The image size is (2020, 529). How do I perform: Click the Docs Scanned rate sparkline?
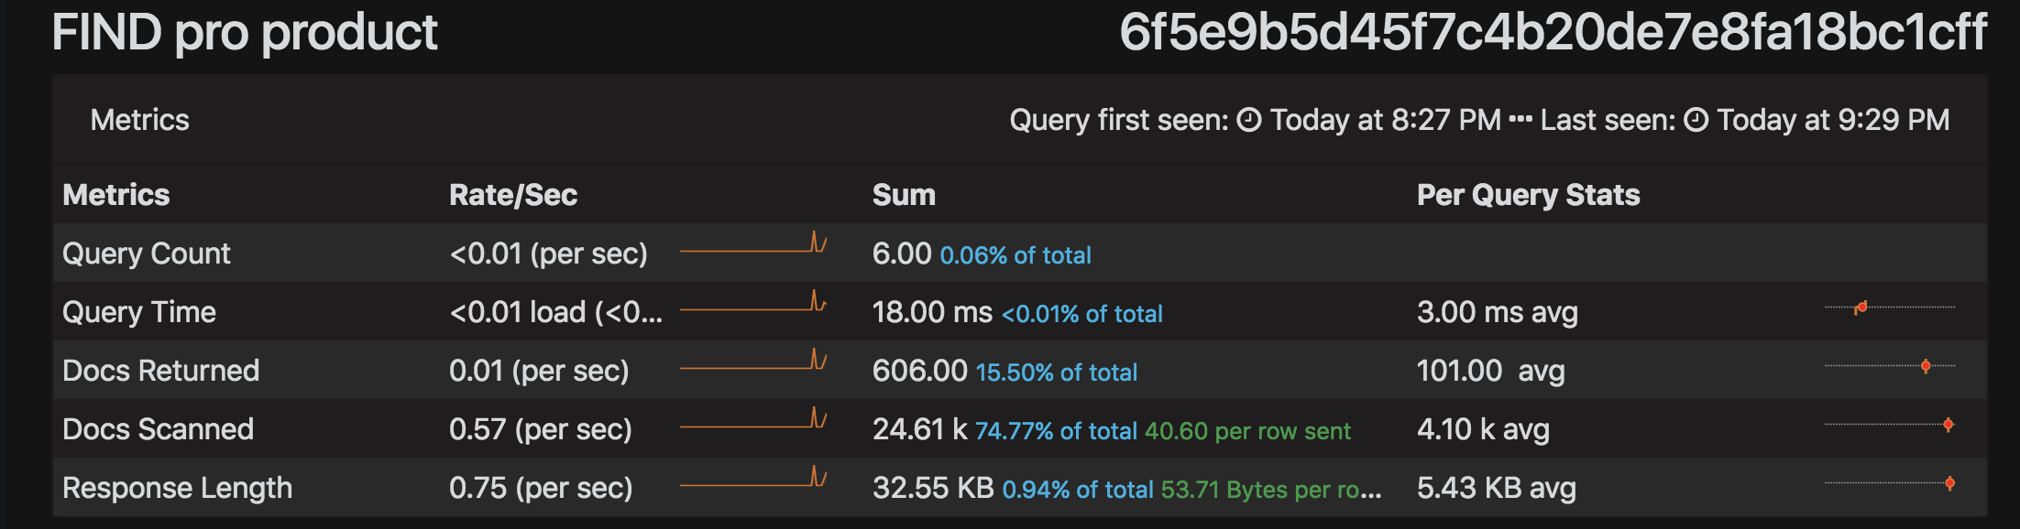(x=753, y=421)
